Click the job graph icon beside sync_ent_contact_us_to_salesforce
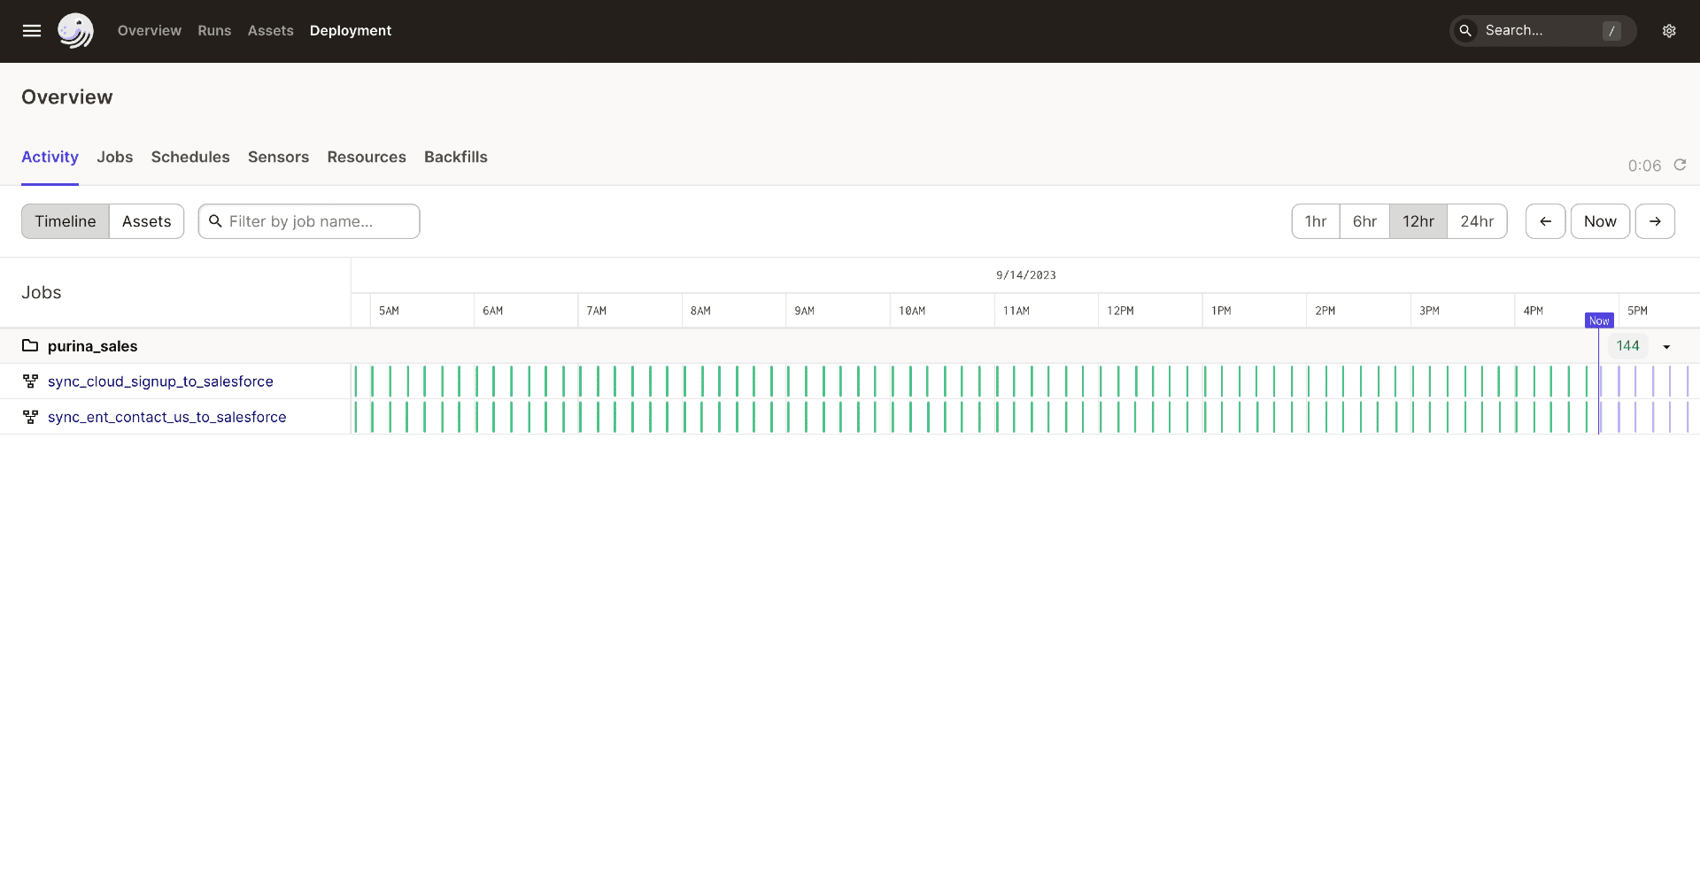This screenshot has height=894, width=1700. tap(30, 416)
